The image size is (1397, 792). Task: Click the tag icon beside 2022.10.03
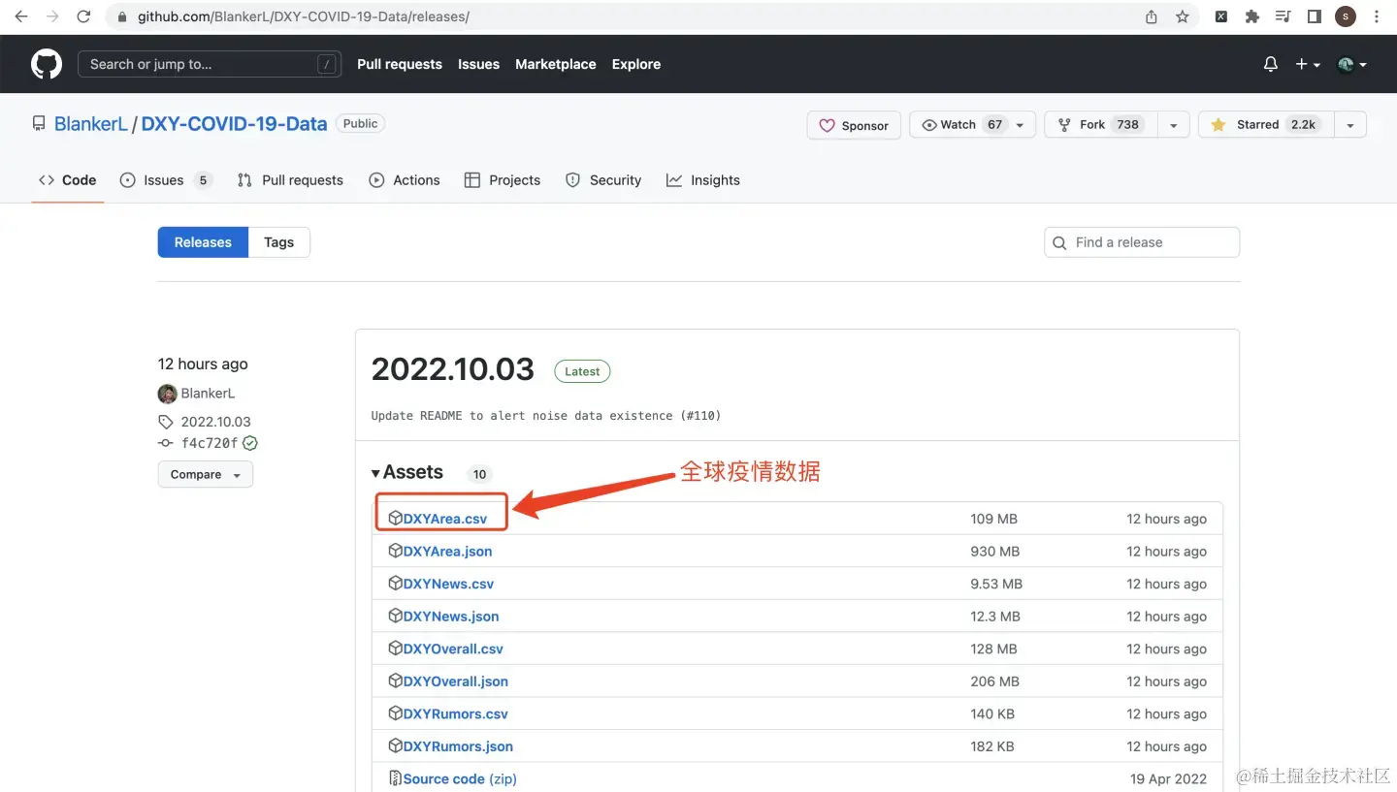coord(167,422)
